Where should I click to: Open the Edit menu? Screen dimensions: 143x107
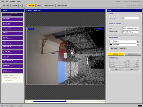click(x=7, y=2)
